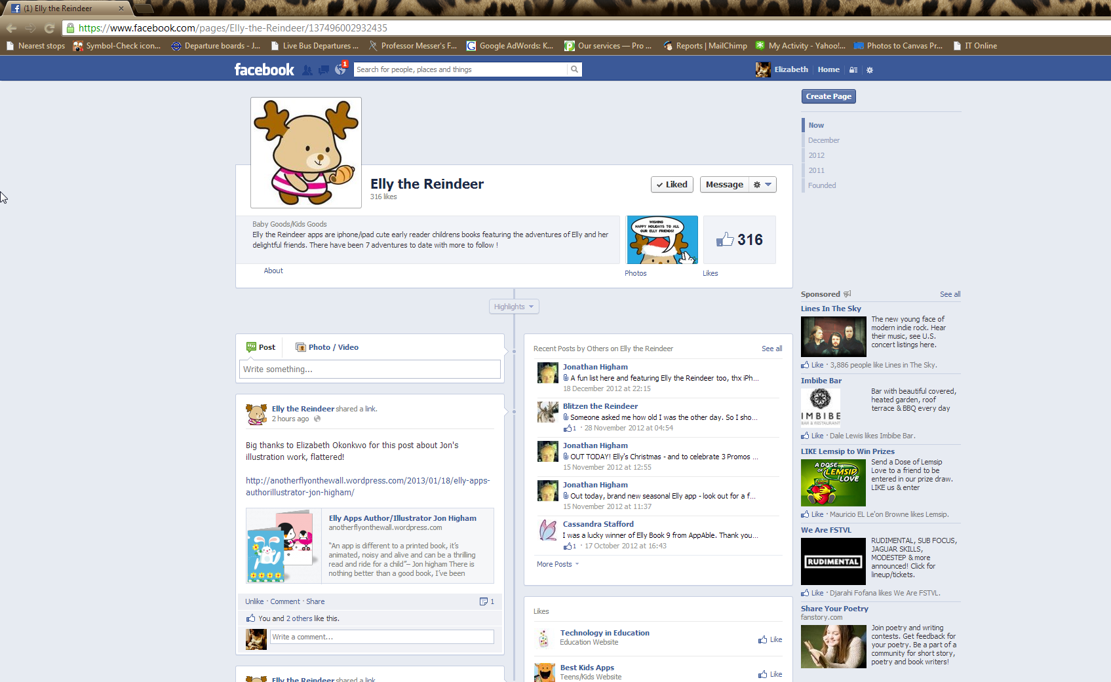Image resolution: width=1111 pixels, height=682 pixels.
Task: Open the account settings gear in header
Action: [x=870, y=70]
